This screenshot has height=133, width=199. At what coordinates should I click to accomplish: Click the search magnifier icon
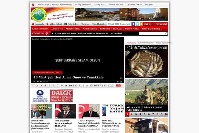click(166, 34)
